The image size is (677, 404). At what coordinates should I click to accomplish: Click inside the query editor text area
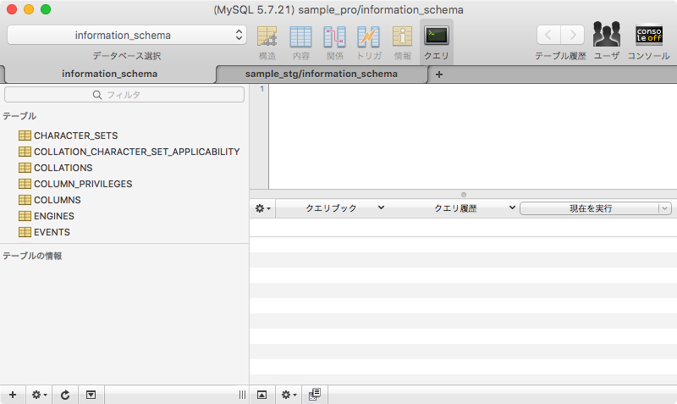coord(473,136)
